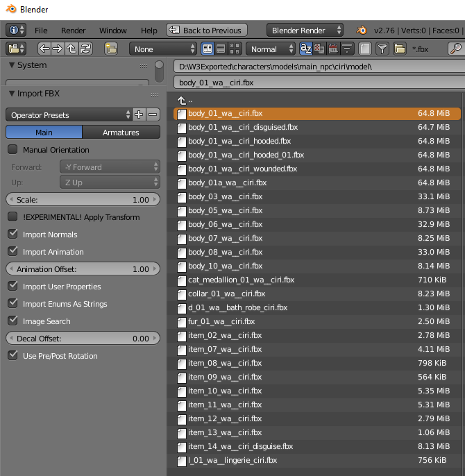Click the file name field
The image size is (465, 476).
[x=319, y=83]
